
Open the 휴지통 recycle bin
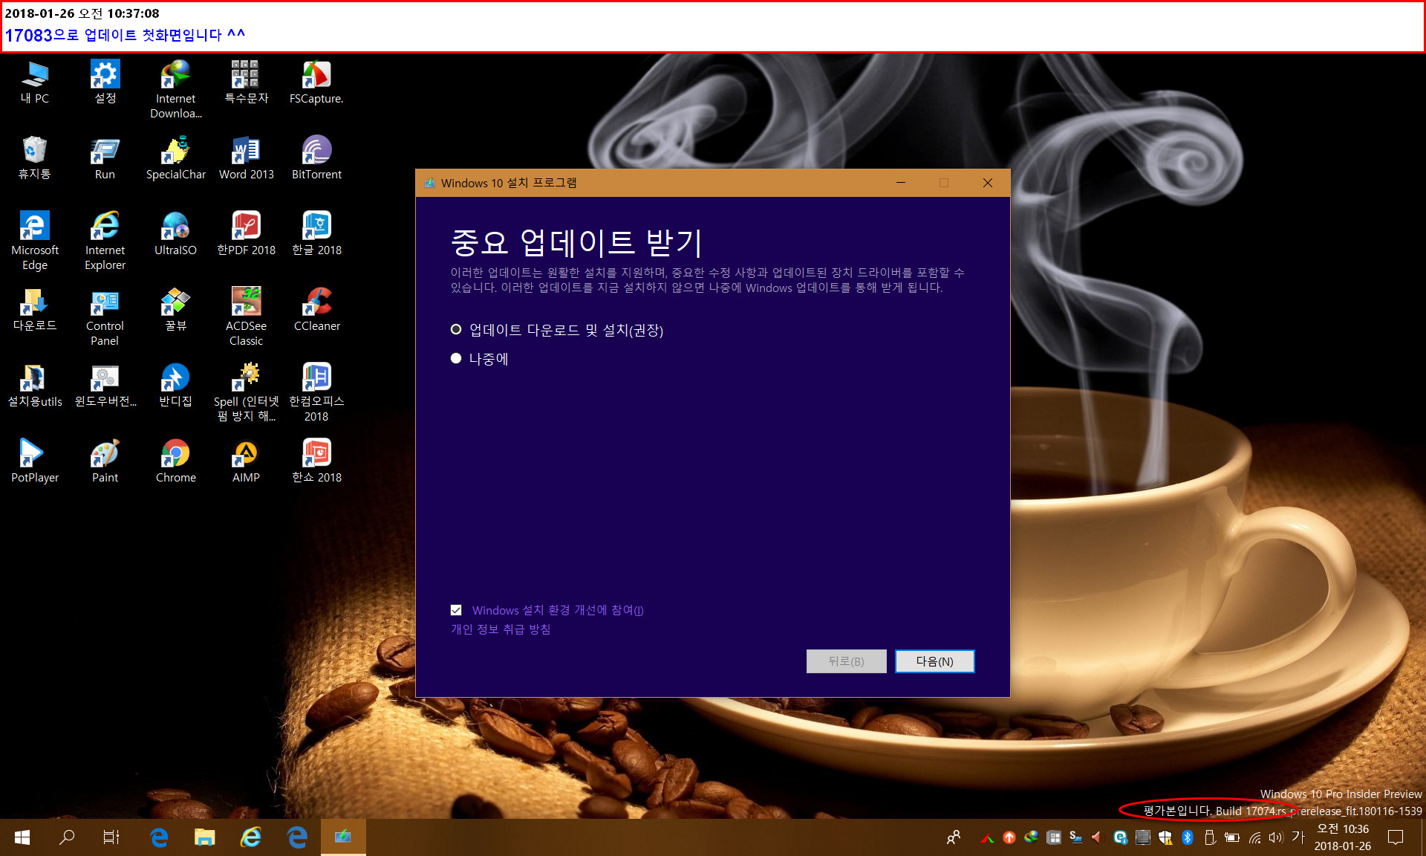(35, 158)
